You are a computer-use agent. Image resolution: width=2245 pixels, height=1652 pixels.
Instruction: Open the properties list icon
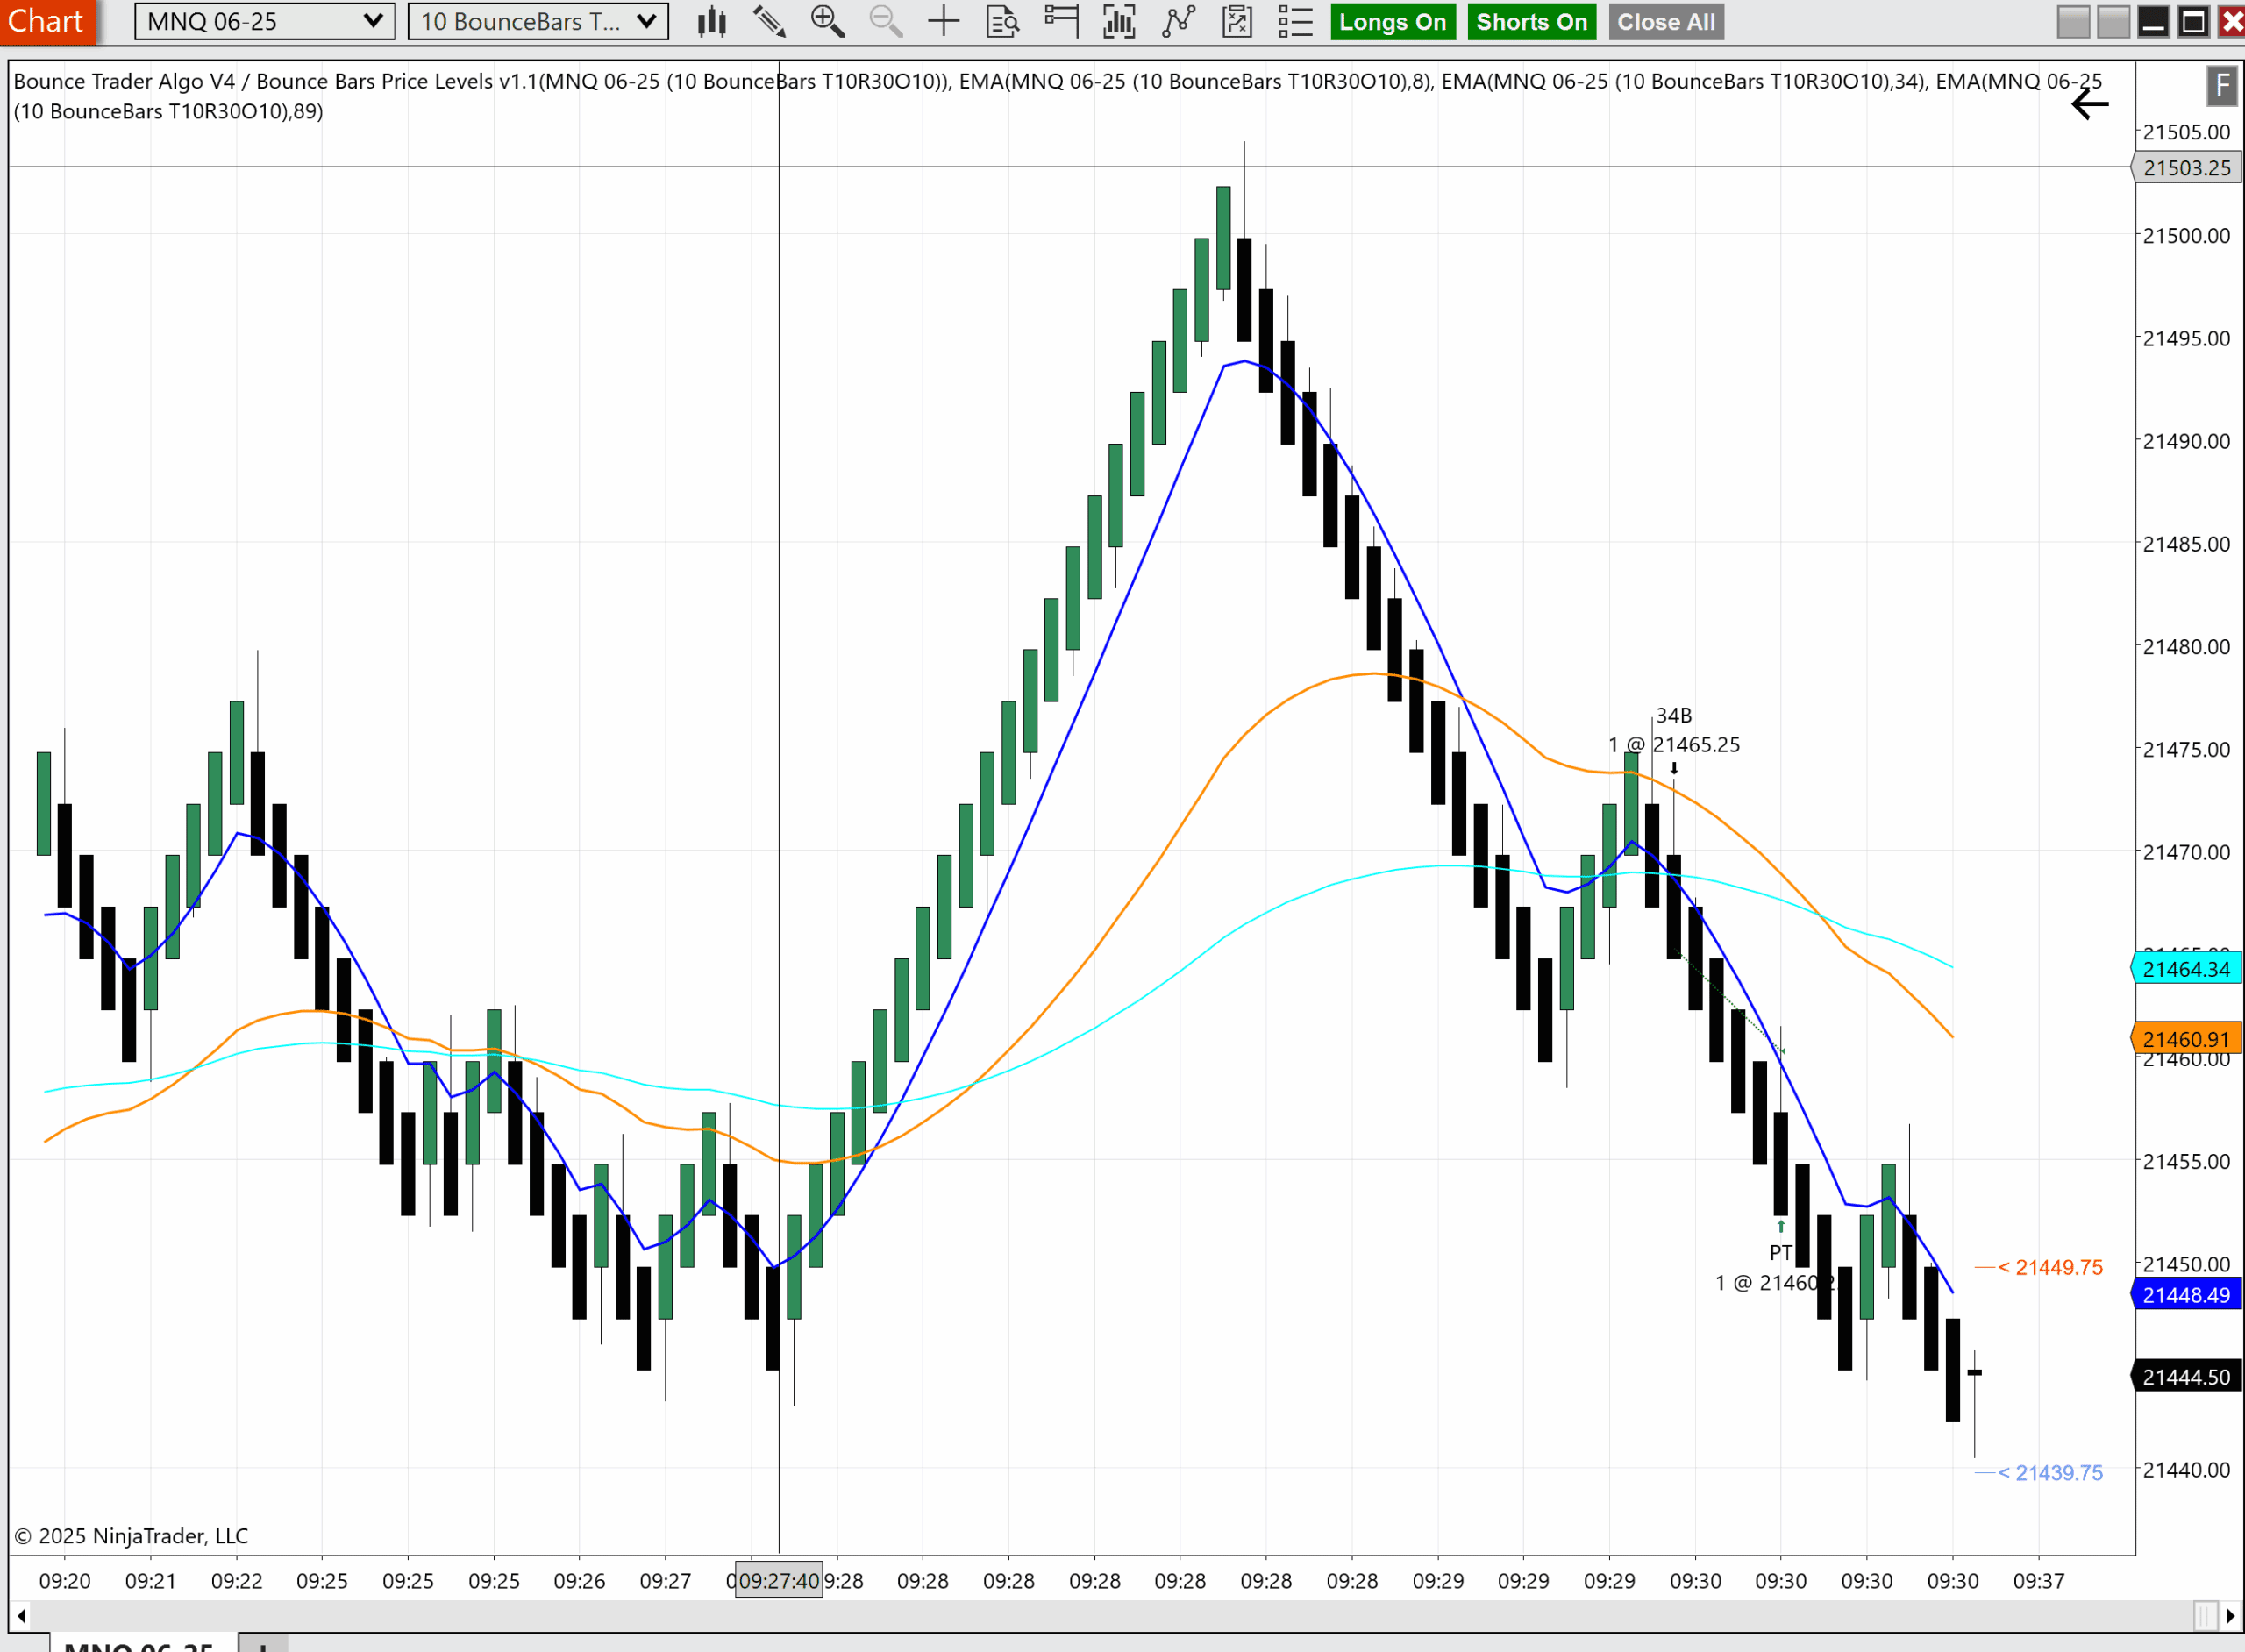point(1295,21)
